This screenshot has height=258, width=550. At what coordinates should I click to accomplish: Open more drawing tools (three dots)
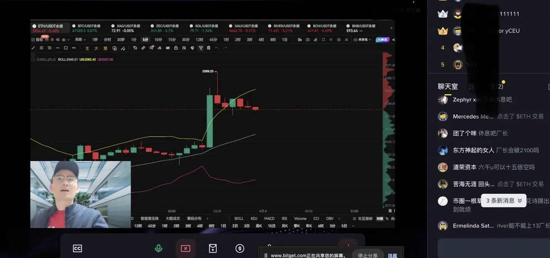click(x=74, y=48)
